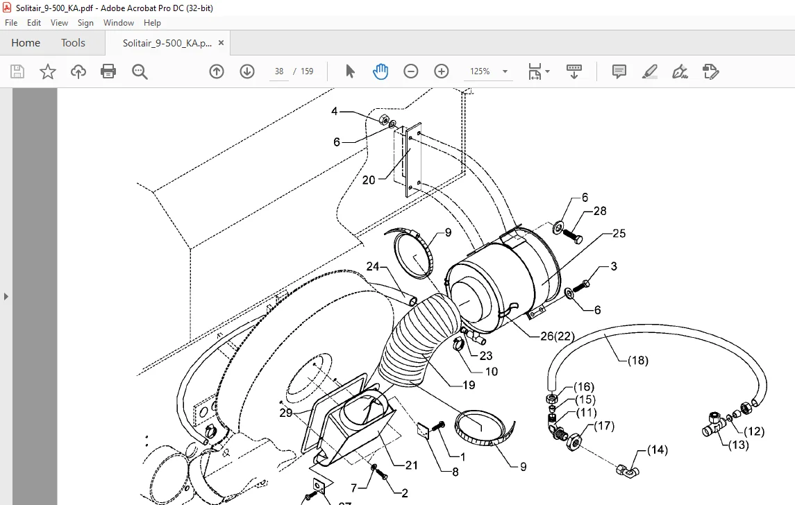The width and height of the screenshot is (795, 505).
Task: Click part label 26(22) in diagram
Action: [558, 336]
